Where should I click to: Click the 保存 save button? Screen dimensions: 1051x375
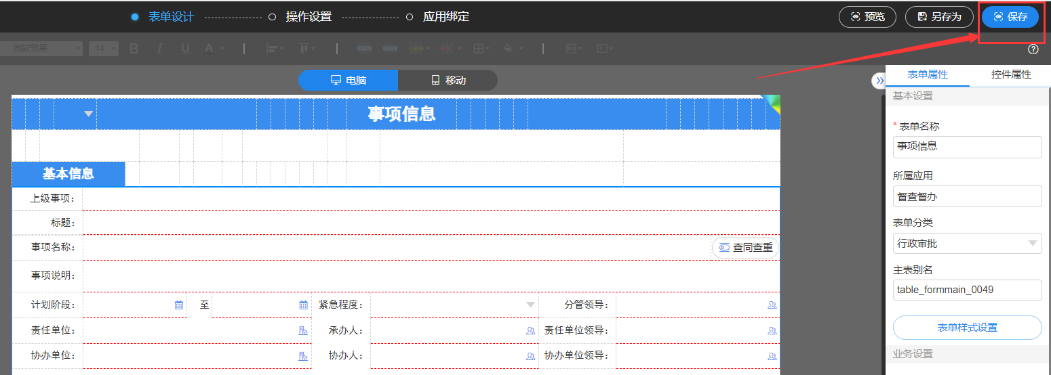[1010, 17]
